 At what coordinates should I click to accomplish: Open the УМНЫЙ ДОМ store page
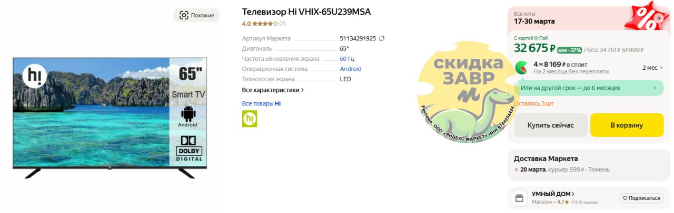pyautogui.click(x=553, y=194)
